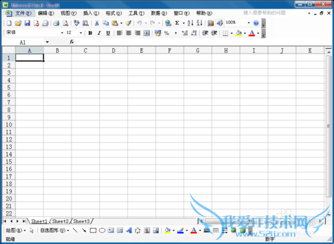
Task: Click the Currency style icon
Action: click(158, 33)
